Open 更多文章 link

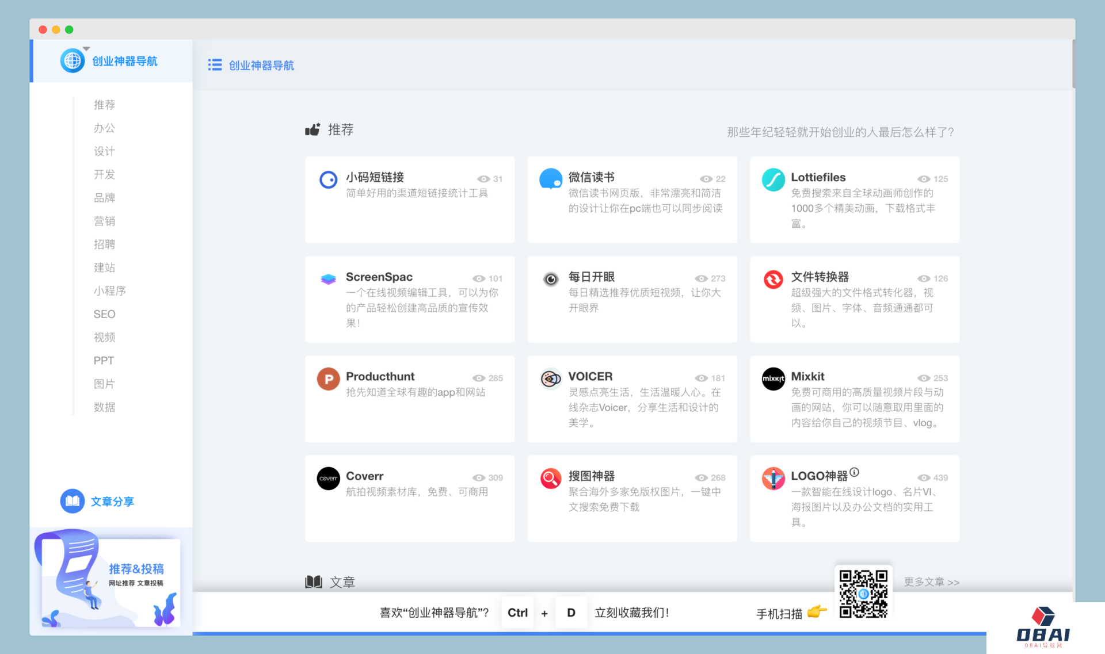click(931, 582)
